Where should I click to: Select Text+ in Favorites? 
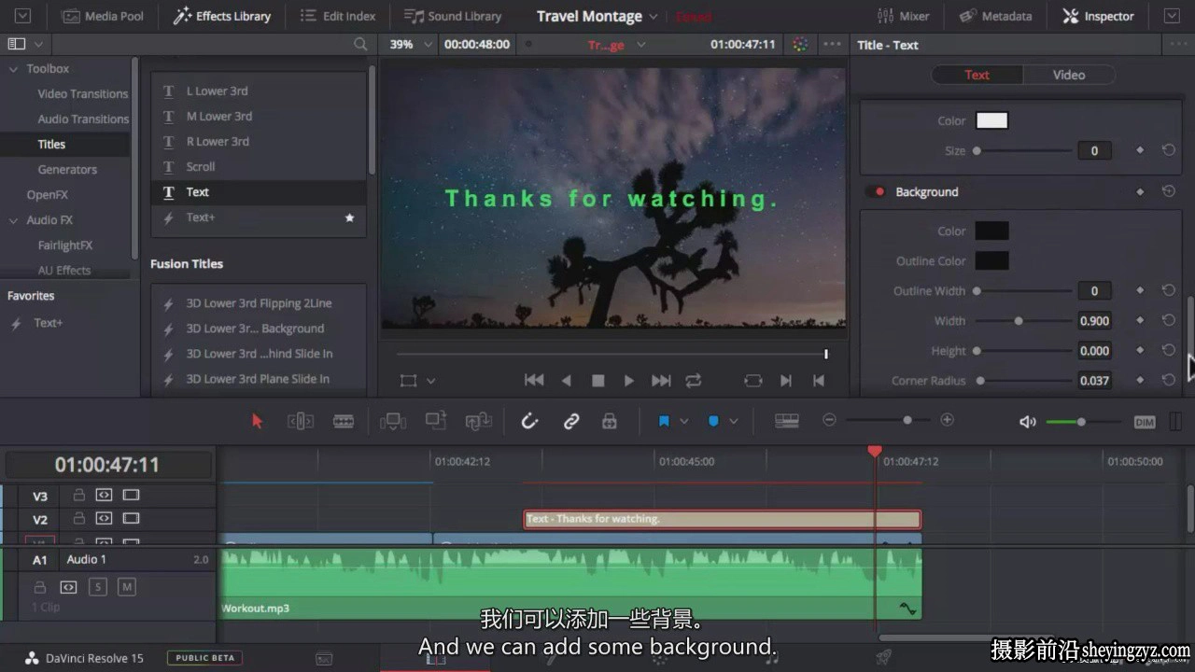(49, 323)
